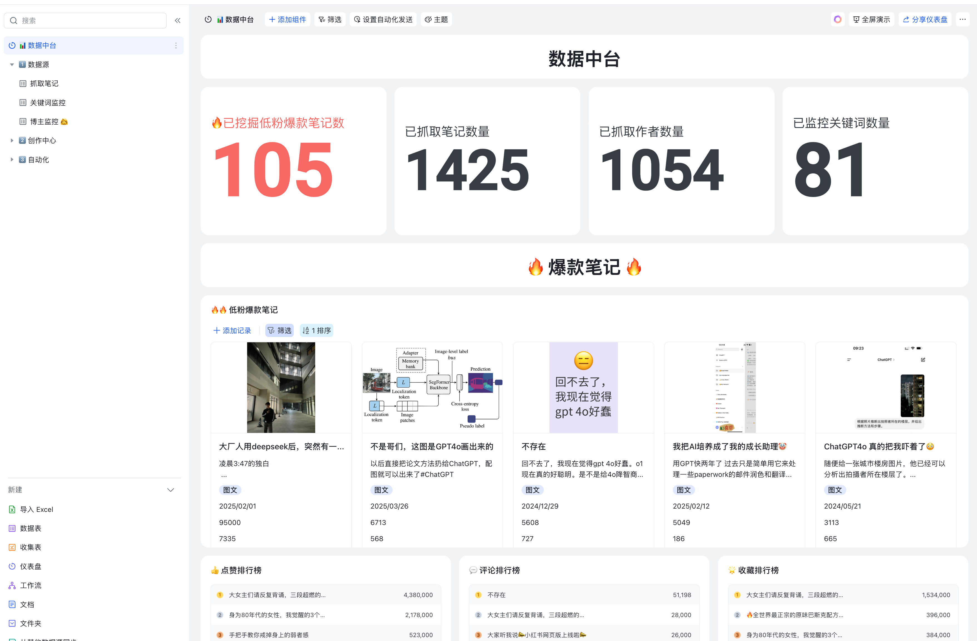
Task: Toggle the 筛选 filter on 低粉爆款笔记
Action: 280,331
